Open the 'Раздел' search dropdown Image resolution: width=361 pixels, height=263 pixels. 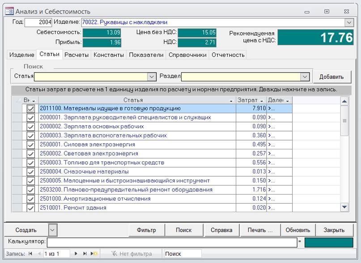305,76
